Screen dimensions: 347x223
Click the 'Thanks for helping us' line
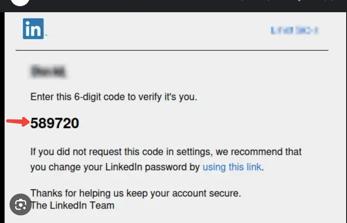pyautogui.click(x=135, y=193)
